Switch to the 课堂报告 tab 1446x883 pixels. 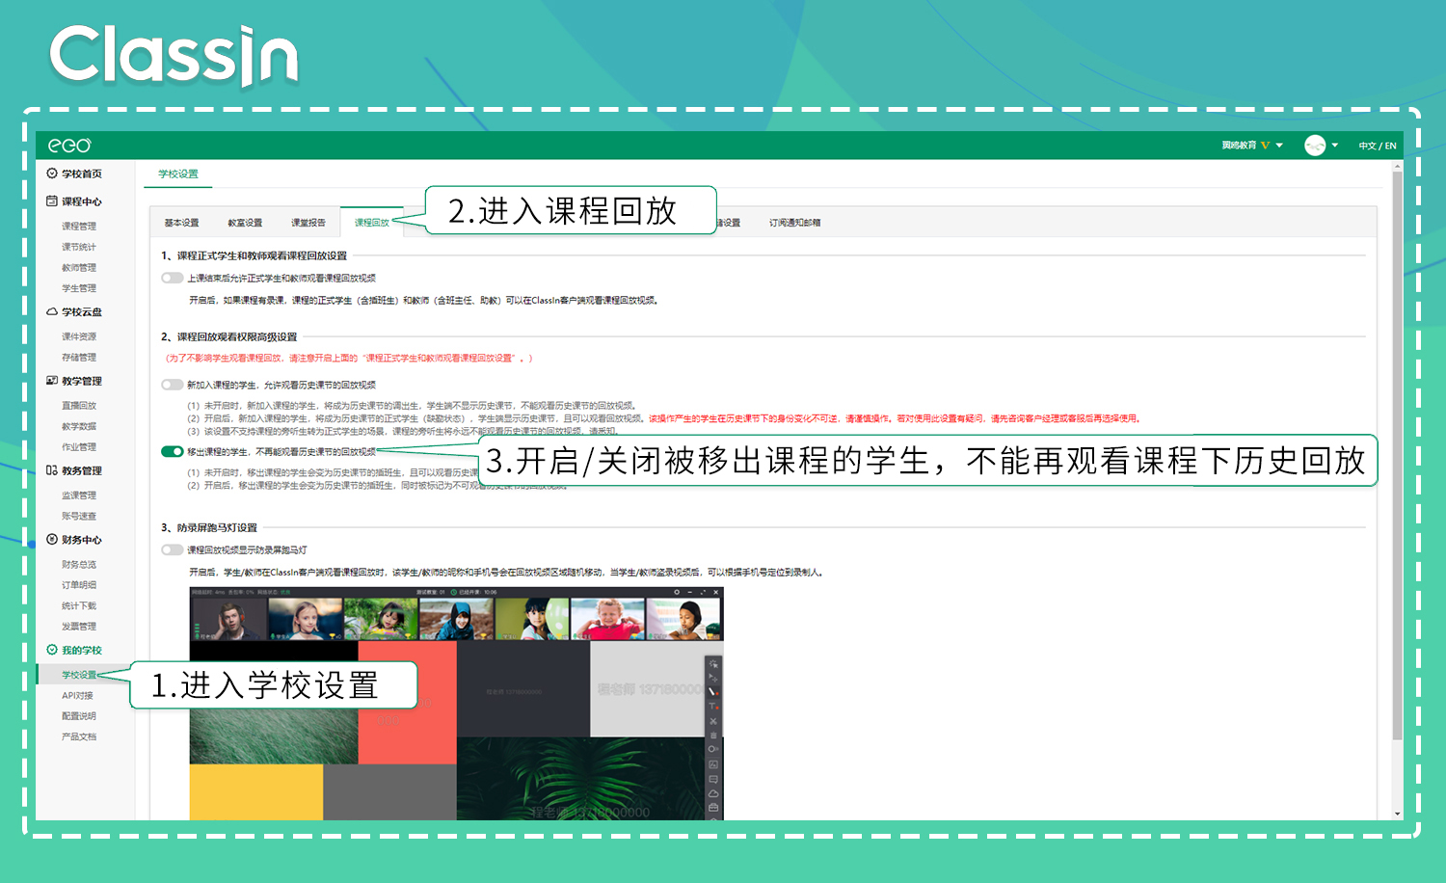click(308, 223)
